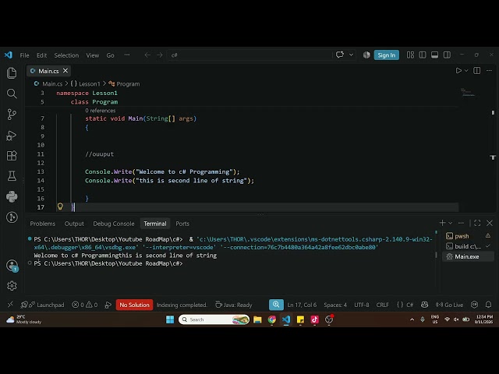Select the pwsh terminal entry
Image resolution: width=499 pixels, height=374 pixels.
[468, 236]
